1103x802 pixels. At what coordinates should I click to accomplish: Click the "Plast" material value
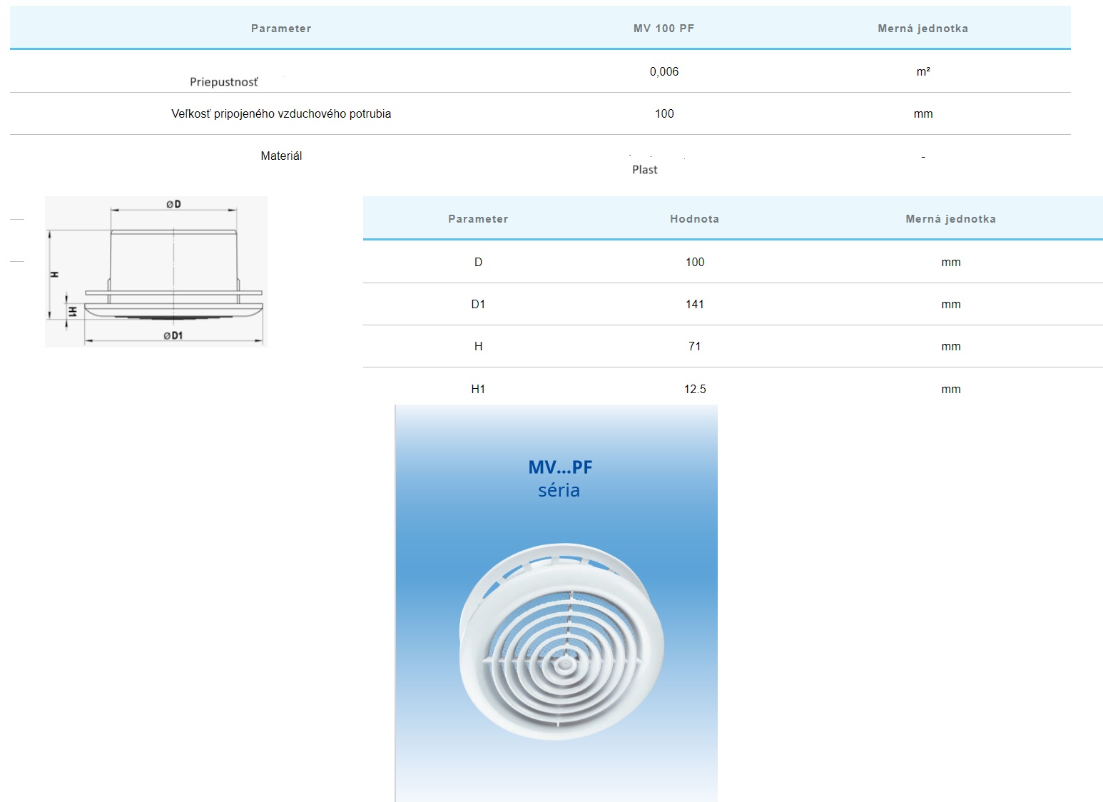tap(644, 170)
